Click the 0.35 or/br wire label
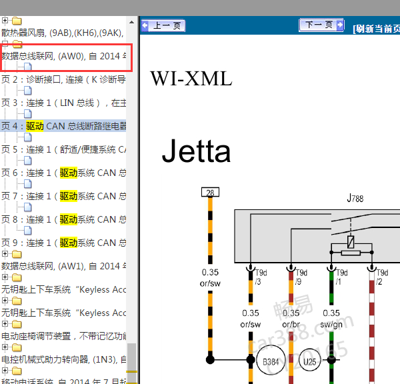Viewport: 400px width, 384px height. coord(291,319)
